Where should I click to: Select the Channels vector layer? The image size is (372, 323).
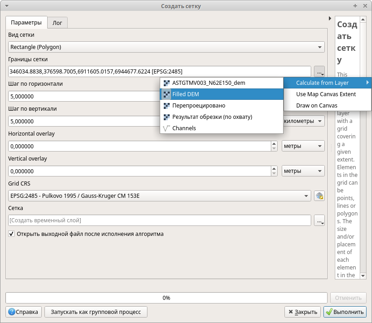pos(184,128)
